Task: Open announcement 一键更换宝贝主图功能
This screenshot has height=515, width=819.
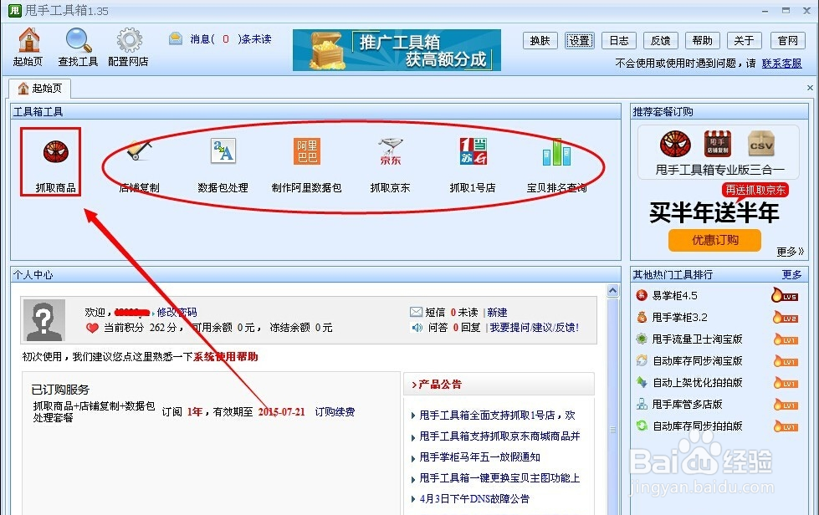Action: 500,478
